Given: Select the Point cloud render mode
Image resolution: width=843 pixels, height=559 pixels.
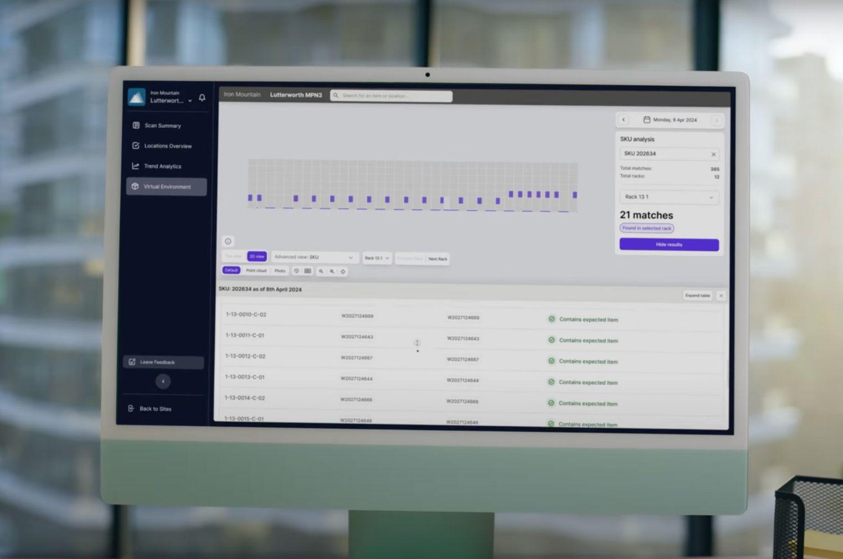Looking at the screenshot, I should pos(256,271).
